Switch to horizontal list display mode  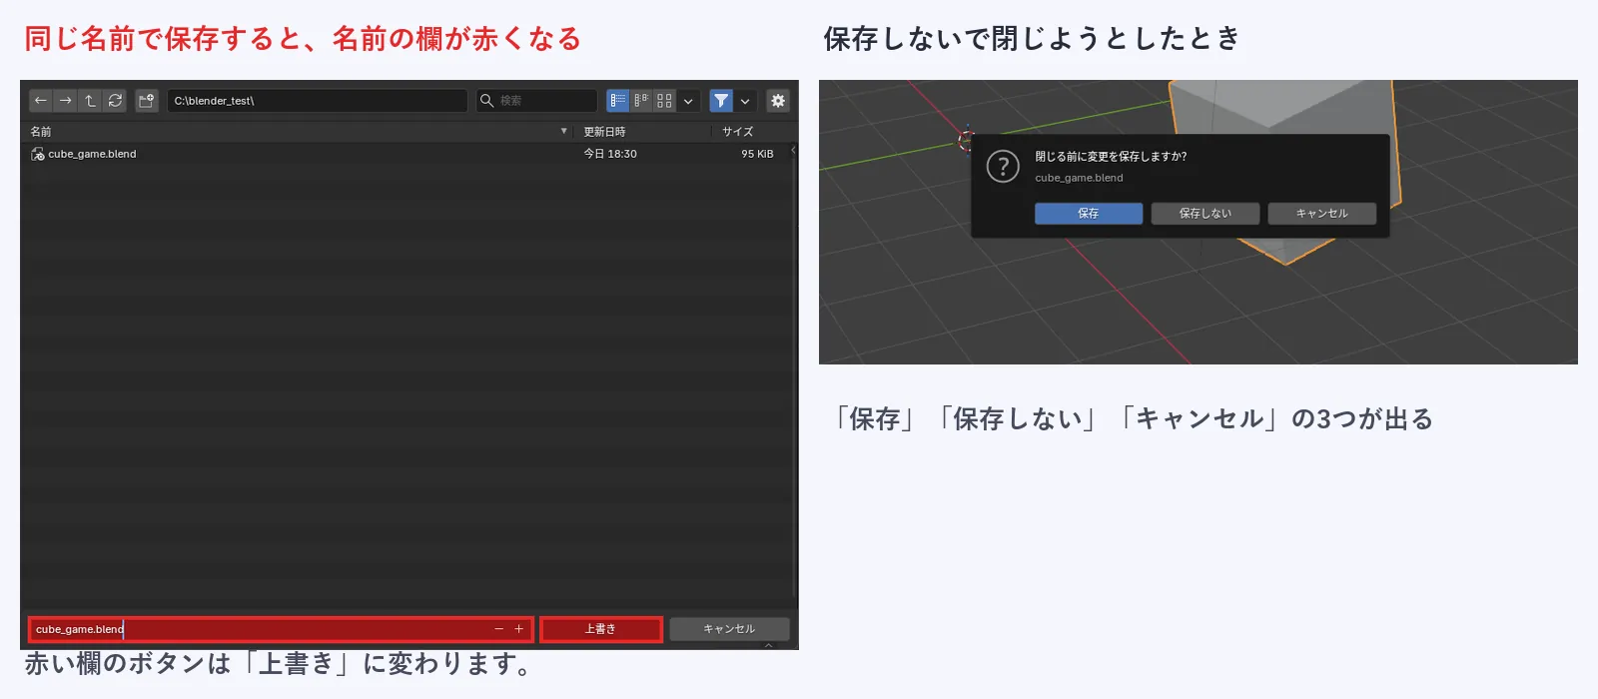(x=641, y=101)
